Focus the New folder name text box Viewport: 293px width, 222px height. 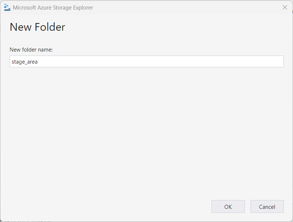coord(146,61)
